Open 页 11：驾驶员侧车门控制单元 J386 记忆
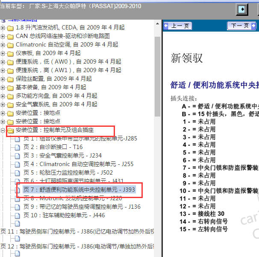 [77, 231]
